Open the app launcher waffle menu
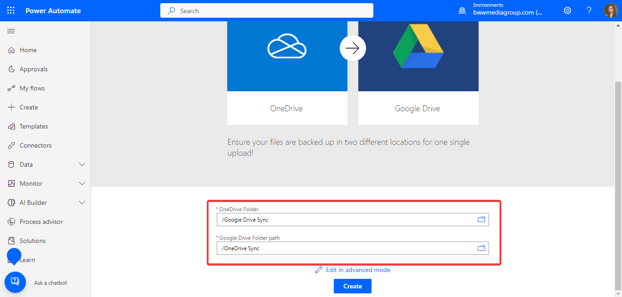This screenshot has height=297, width=622. pos(10,10)
